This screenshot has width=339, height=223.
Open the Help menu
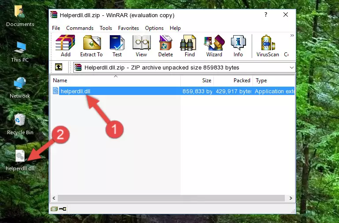click(175, 28)
